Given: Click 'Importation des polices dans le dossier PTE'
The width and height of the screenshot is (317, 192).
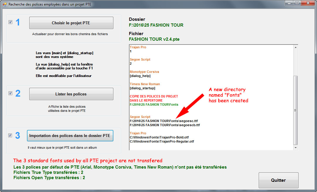Looking at the screenshot, I should tap(70, 136).
